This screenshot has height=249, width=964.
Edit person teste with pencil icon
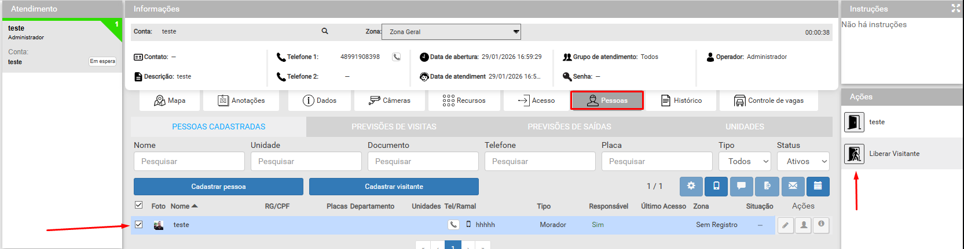coord(785,225)
